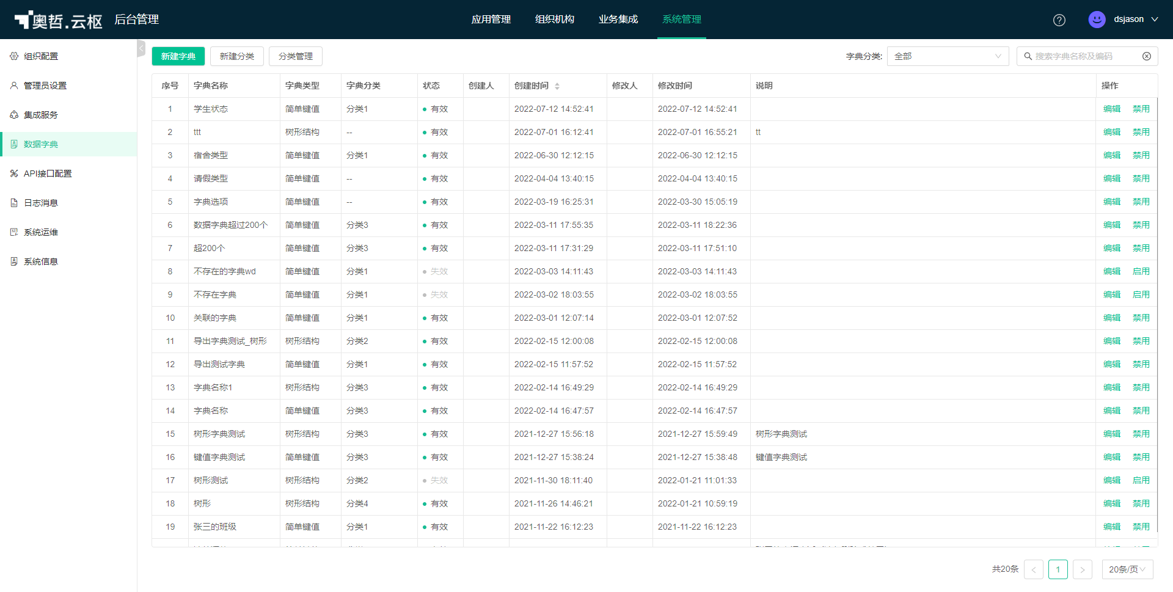The image size is (1173, 592).
Task: Click the 数据字典 sidebar icon
Action: click(14, 144)
